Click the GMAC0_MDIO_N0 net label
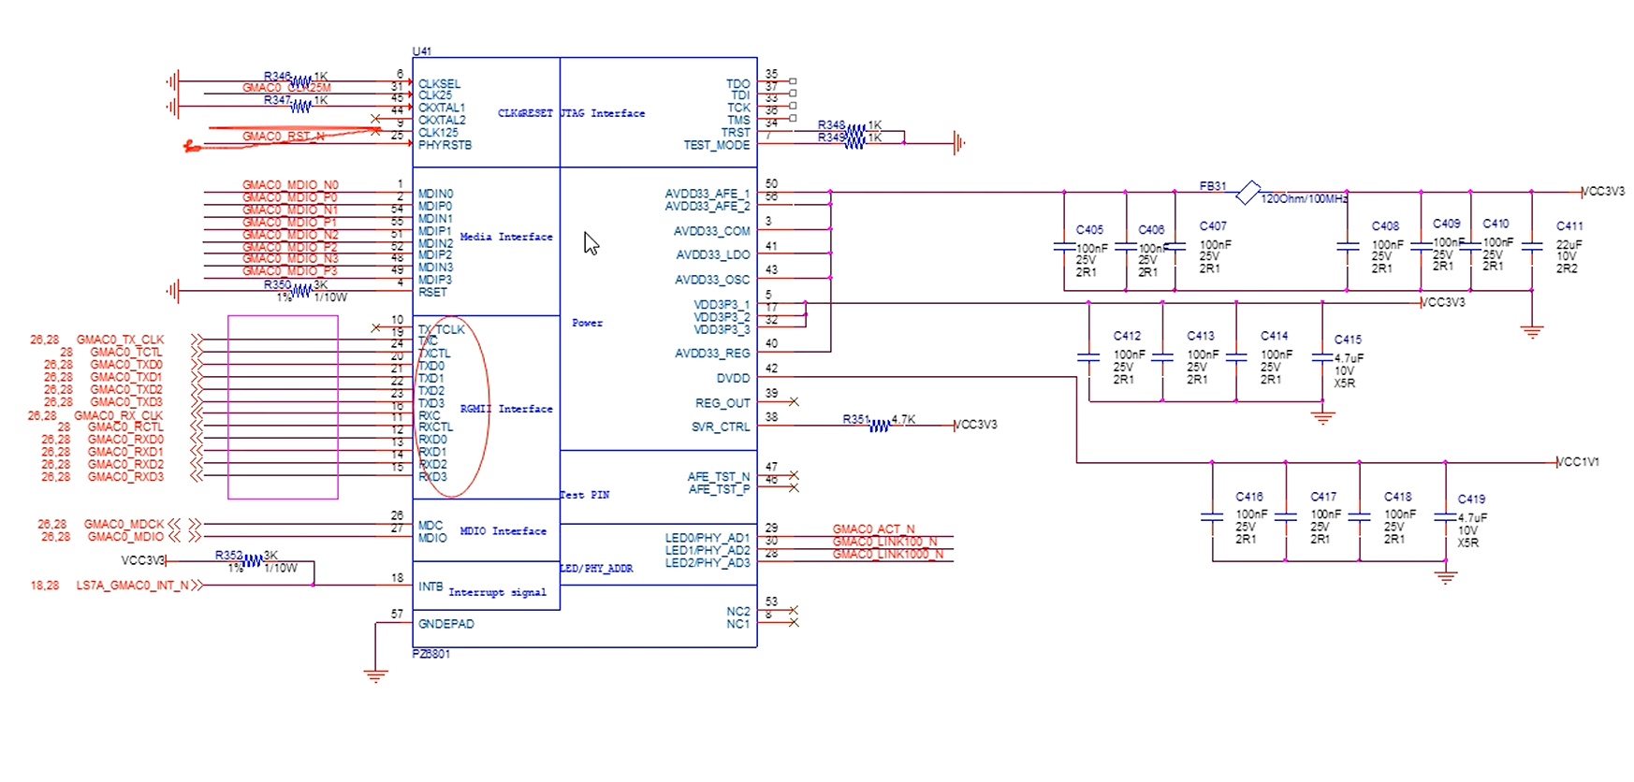 pos(290,185)
